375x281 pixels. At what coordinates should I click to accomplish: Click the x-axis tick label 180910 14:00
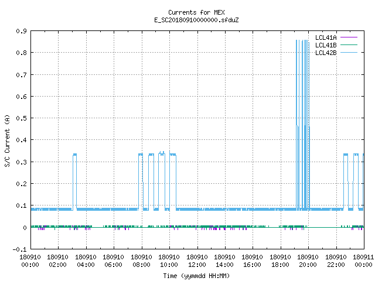click(224, 261)
